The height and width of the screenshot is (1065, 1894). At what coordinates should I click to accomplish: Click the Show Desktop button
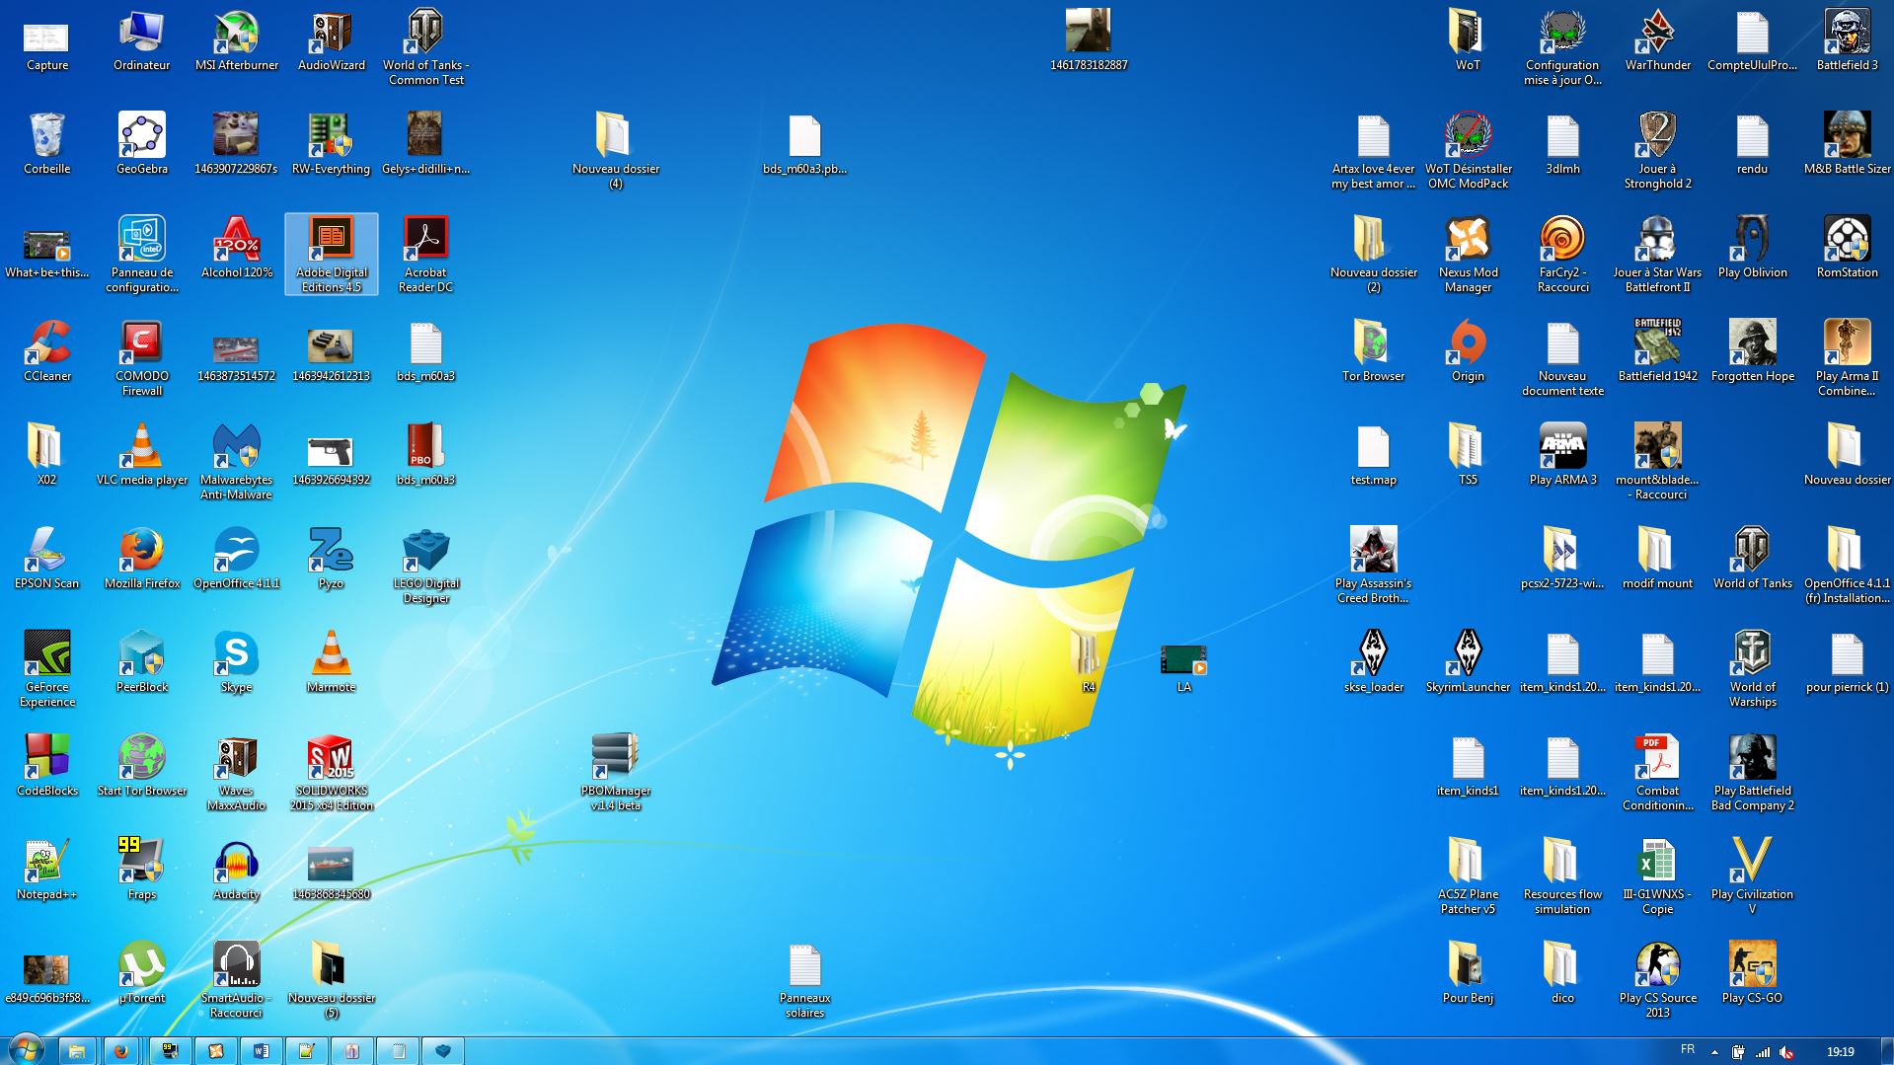point(1886,1051)
